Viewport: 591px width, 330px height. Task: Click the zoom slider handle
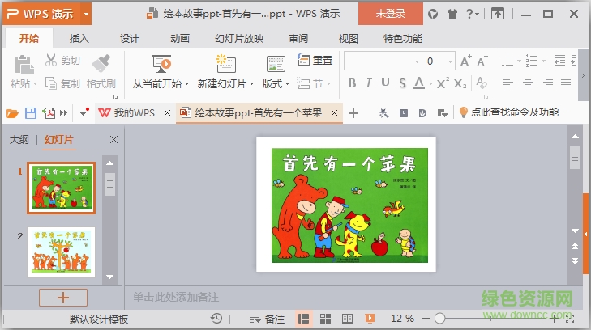[x=439, y=319]
